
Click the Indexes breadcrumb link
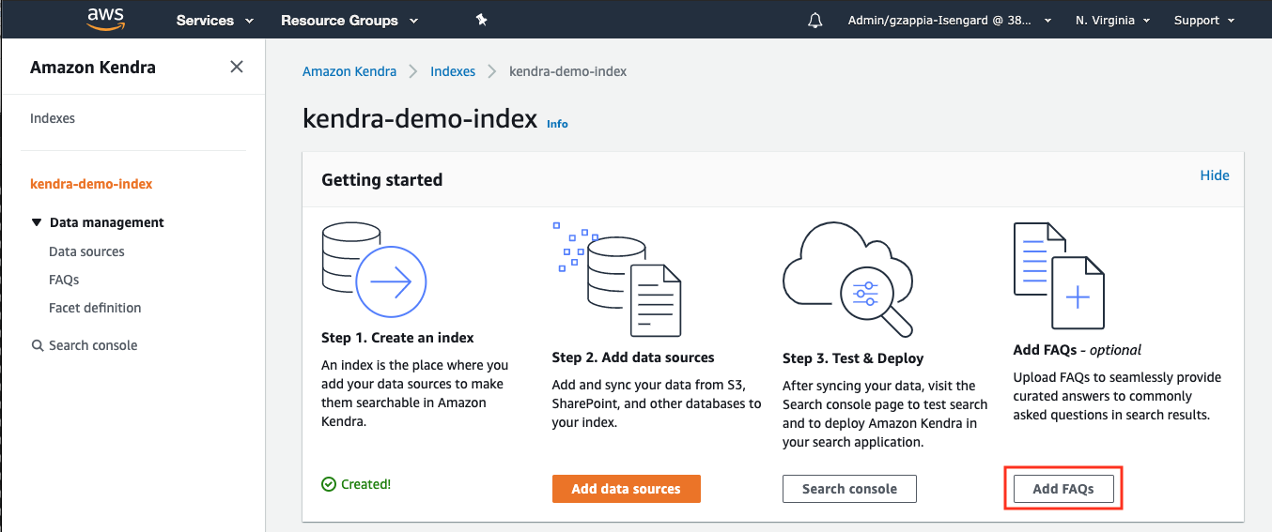tap(453, 71)
